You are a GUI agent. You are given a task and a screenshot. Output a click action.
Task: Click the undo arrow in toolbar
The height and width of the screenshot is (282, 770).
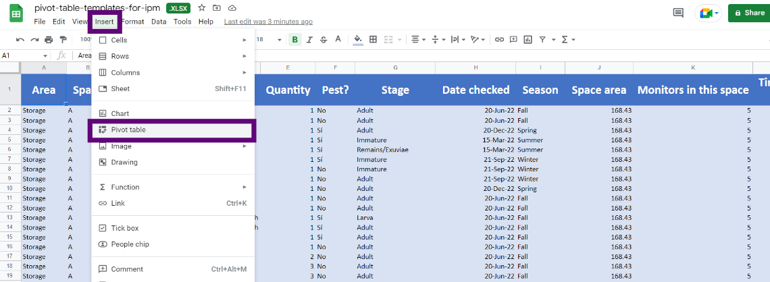coord(20,40)
